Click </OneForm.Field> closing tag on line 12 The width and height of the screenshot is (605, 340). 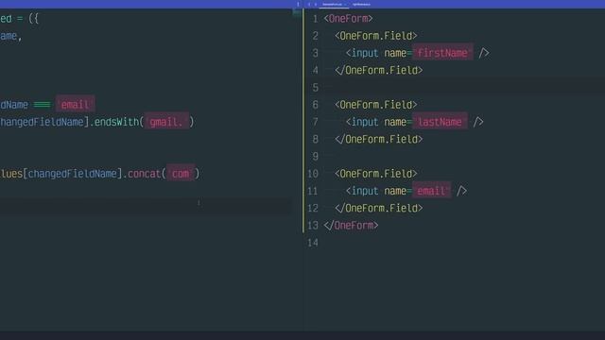coord(379,208)
